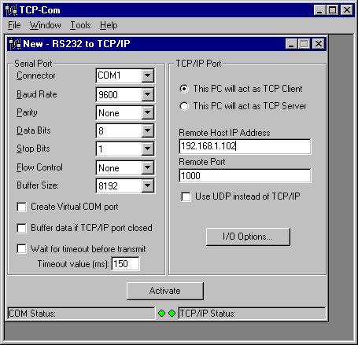Check Use UDP instead of TCP/IP

[186, 196]
